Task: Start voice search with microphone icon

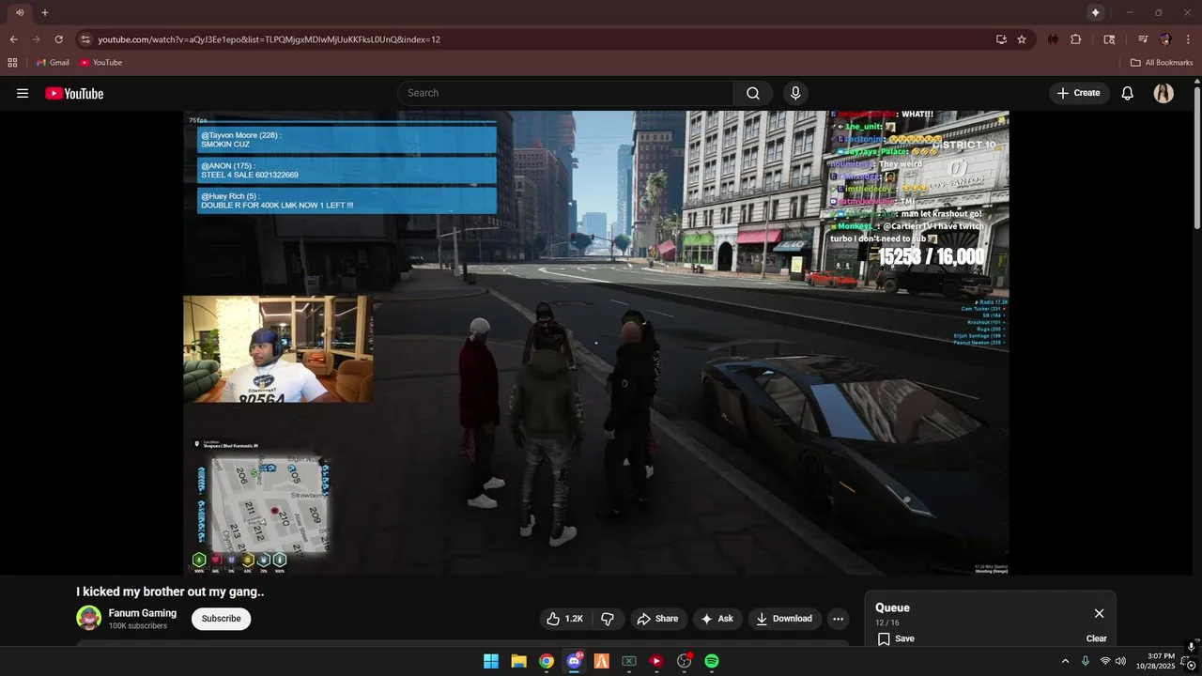Action: 795,93
